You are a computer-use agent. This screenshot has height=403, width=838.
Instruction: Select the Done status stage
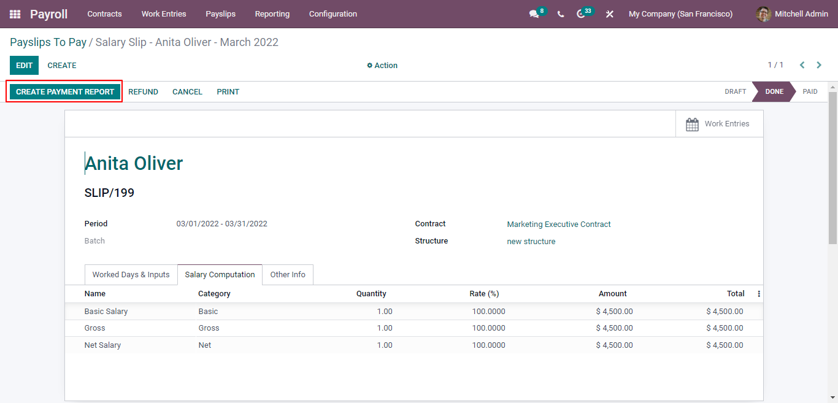click(x=774, y=92)
